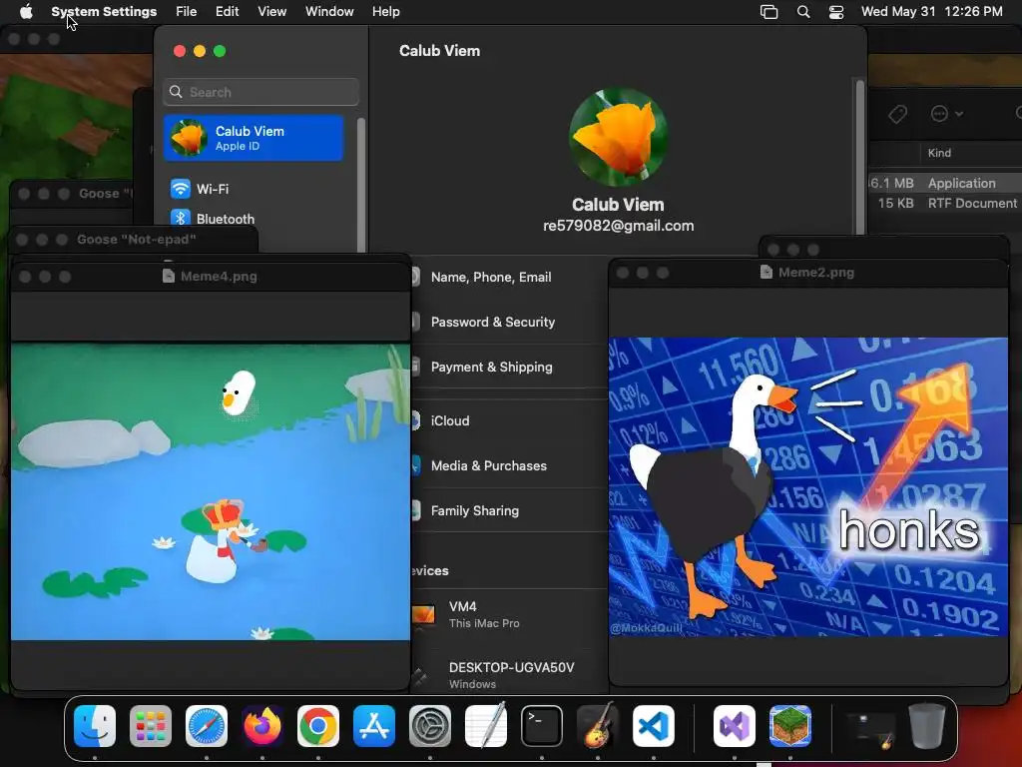Click the Goose "Not-epad" window title bar
The height and width of the screenshot is (767, 1022).
[136, 240]
